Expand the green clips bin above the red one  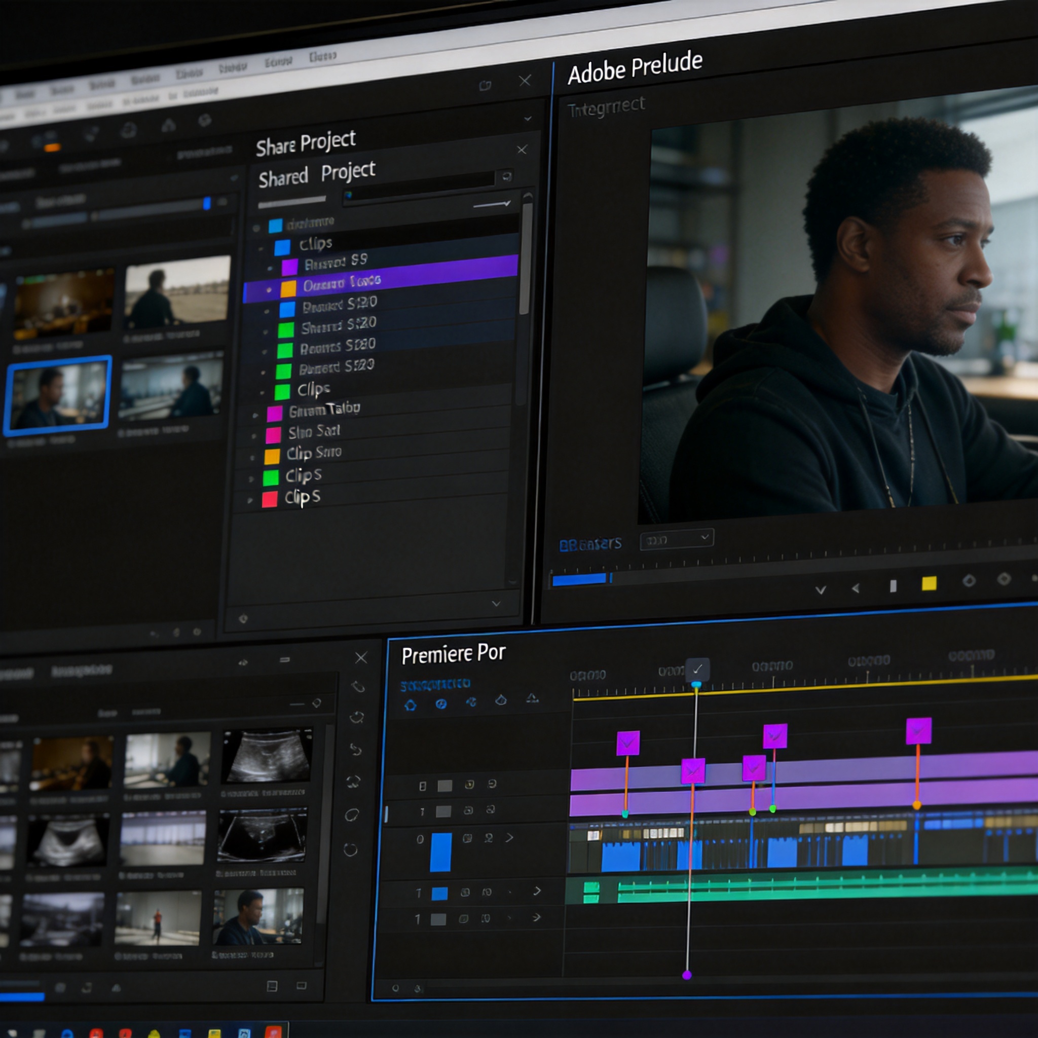tap(251, 478)
